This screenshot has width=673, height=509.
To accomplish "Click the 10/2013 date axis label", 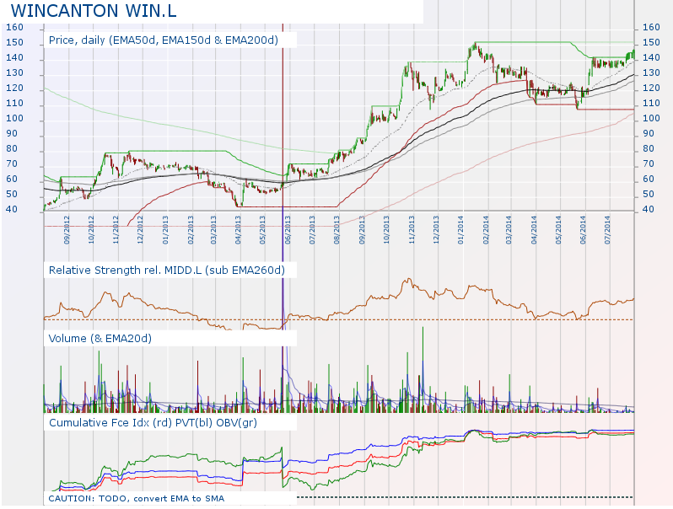I will point(386,230).
